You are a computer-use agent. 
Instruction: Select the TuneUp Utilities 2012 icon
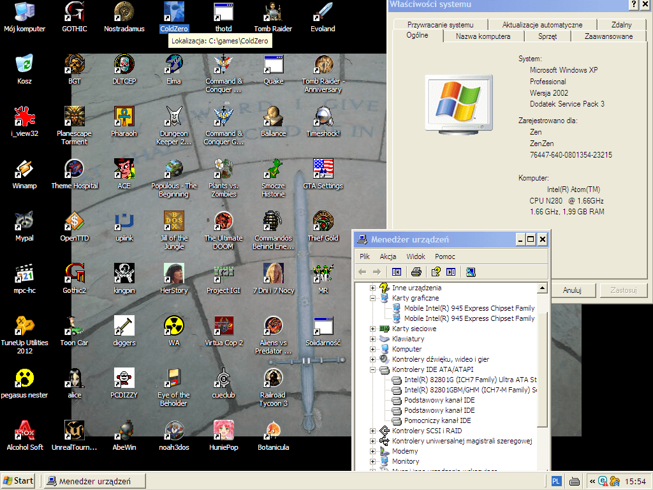tap(25, 335)
